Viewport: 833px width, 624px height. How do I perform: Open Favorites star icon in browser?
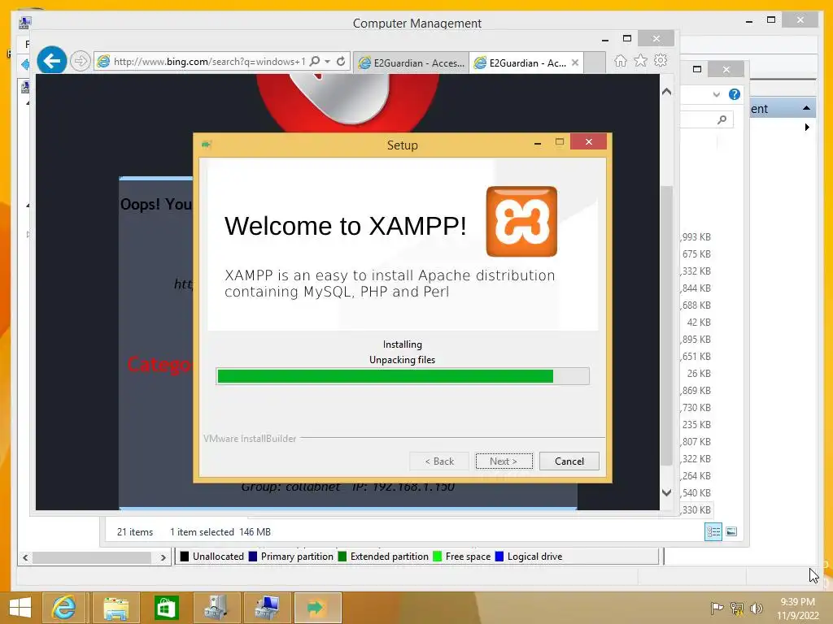641,60
